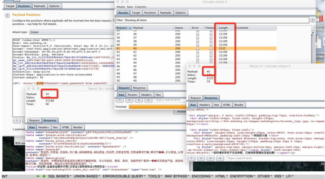Click green diamond icon in HackBar toolbar
The width and height of the screenshot is (325, 179).
44,176
